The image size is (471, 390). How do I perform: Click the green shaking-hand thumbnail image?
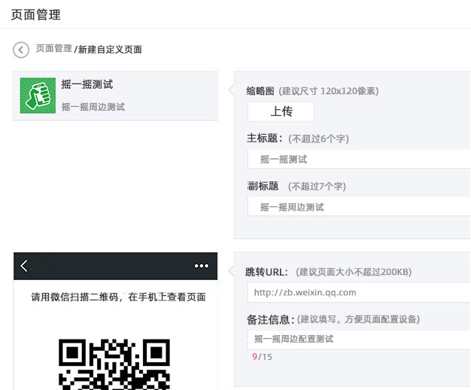(38, 96)
